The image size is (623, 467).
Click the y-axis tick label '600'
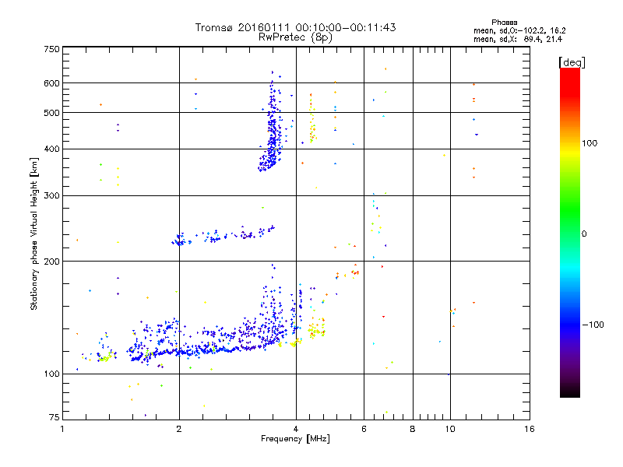pyautogui.click(x=51, y=83)
